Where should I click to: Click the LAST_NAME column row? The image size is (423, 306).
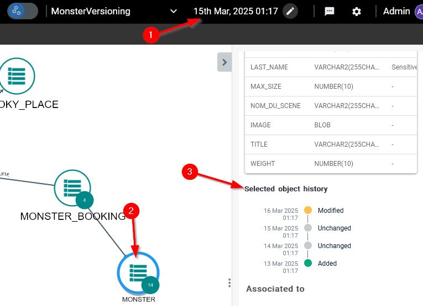point(331,67)
